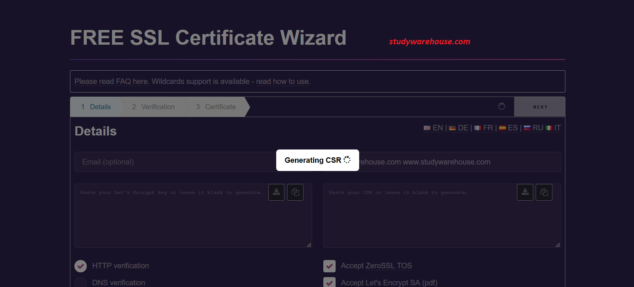
Task: Open the read how to use link
Action: pyautogui.click(x=283, y=82)
